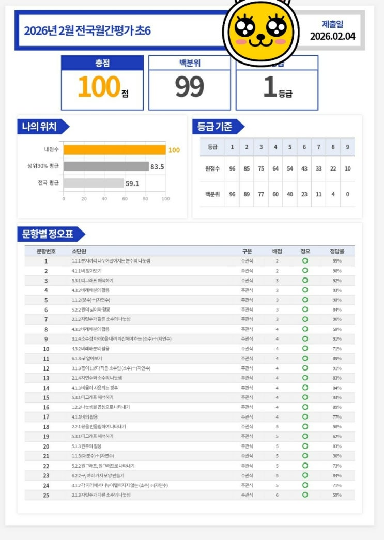Click the 정답률 column header
The image size is (384, 540).
337,251
